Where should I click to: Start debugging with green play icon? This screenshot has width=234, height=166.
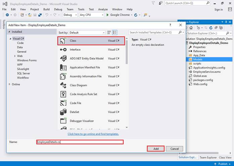(107, 15)
